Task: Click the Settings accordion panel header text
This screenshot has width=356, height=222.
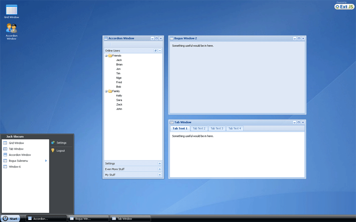Action: pos(110,163)
